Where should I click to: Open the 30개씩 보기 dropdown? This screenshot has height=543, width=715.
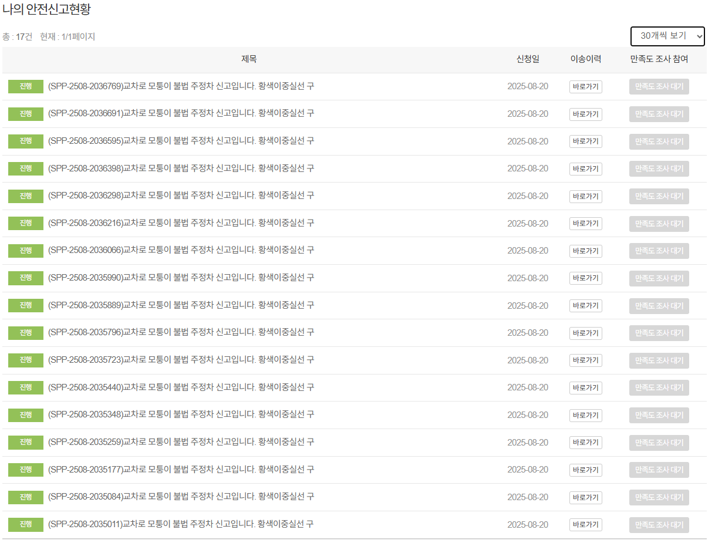tap(667, 36)
